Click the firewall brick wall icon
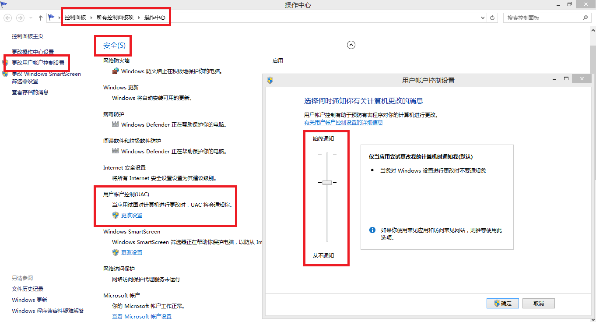The width and height of the screenshot is (596, 322). coord(116,71)
